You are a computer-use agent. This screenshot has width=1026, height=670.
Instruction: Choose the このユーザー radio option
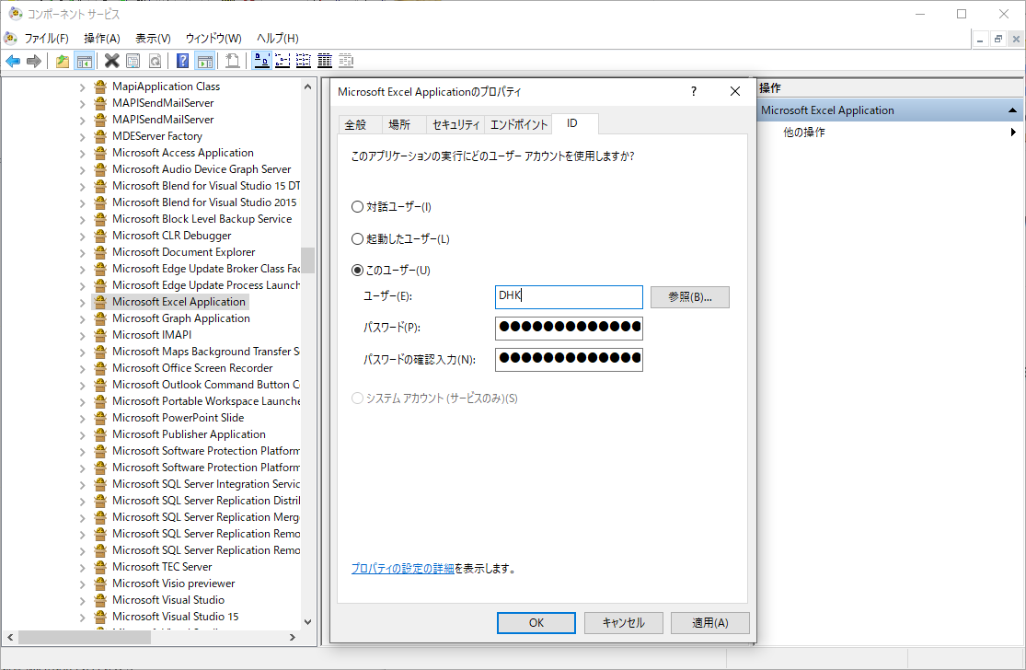coord(357,269)
